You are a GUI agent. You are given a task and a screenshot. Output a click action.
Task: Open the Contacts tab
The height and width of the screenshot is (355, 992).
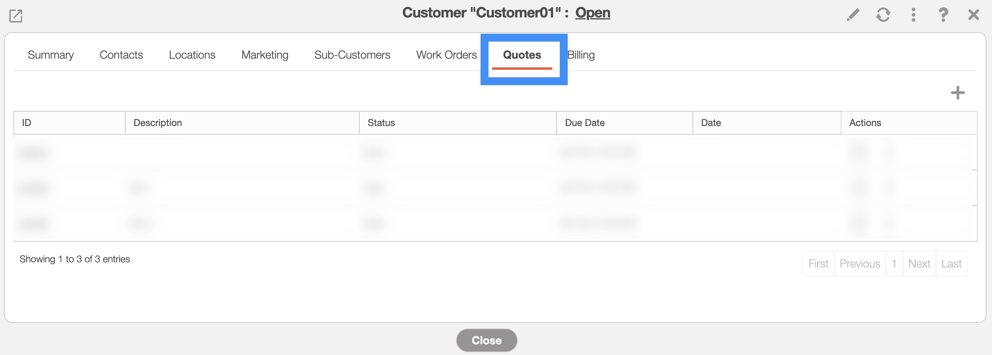[121, 55]
